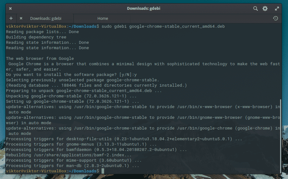Viewport: 288px width, 179px height.
Task: Click "Processing triggers for mime-support" line
Action: [74, 160]
